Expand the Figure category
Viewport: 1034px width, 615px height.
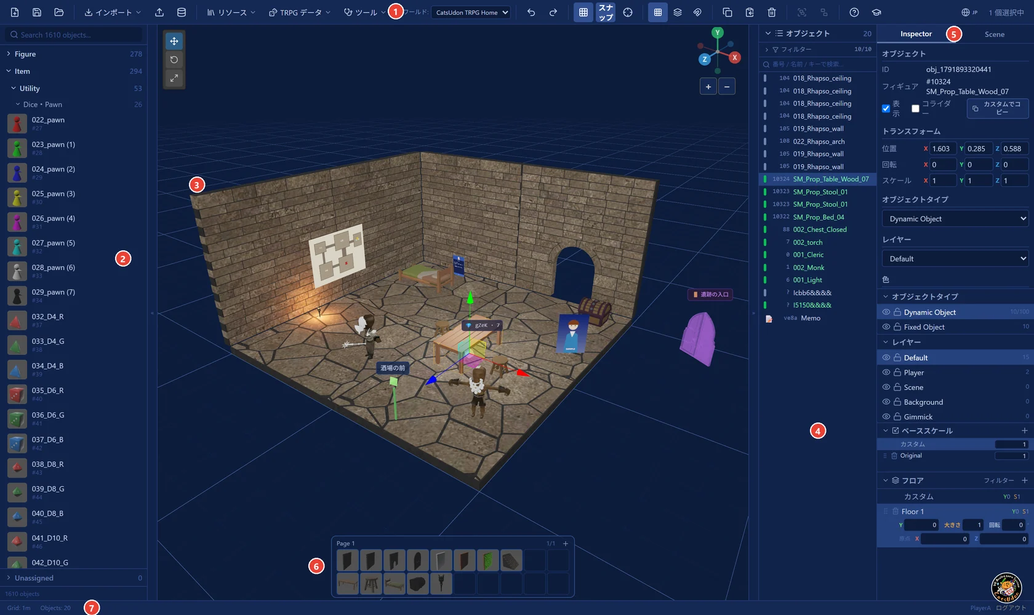coord(74,54)
